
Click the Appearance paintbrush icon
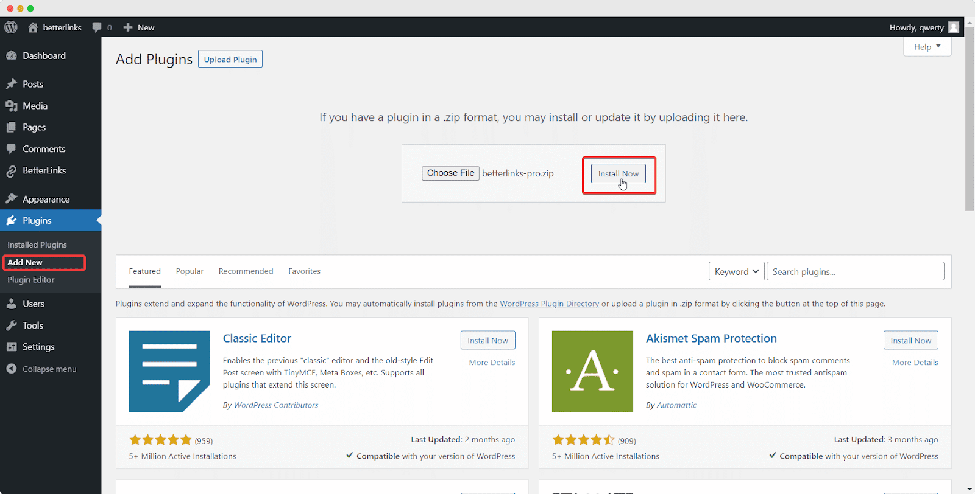click(12, 199)
